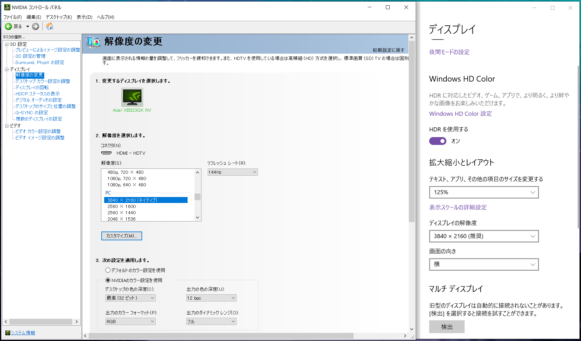This screenshot has width=581, height=341.
Task: Select 480p, 720 × 480 resolution
Action: coord(125,172)
